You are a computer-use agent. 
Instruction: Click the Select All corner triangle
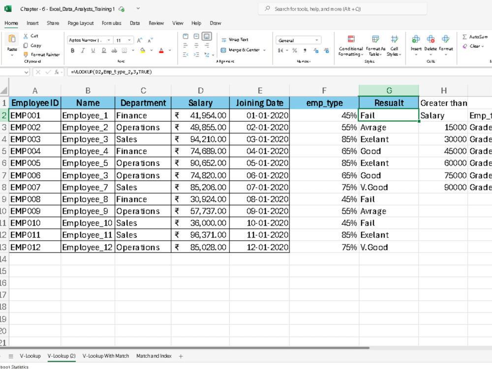click(x=4, y=91)
